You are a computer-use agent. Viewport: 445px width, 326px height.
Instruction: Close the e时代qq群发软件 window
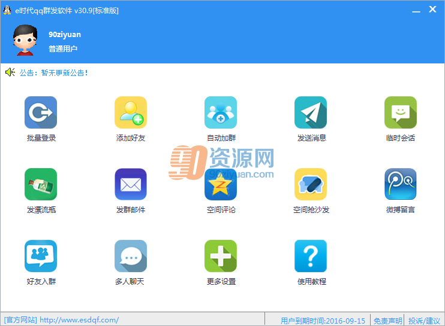tap(432, 10)
